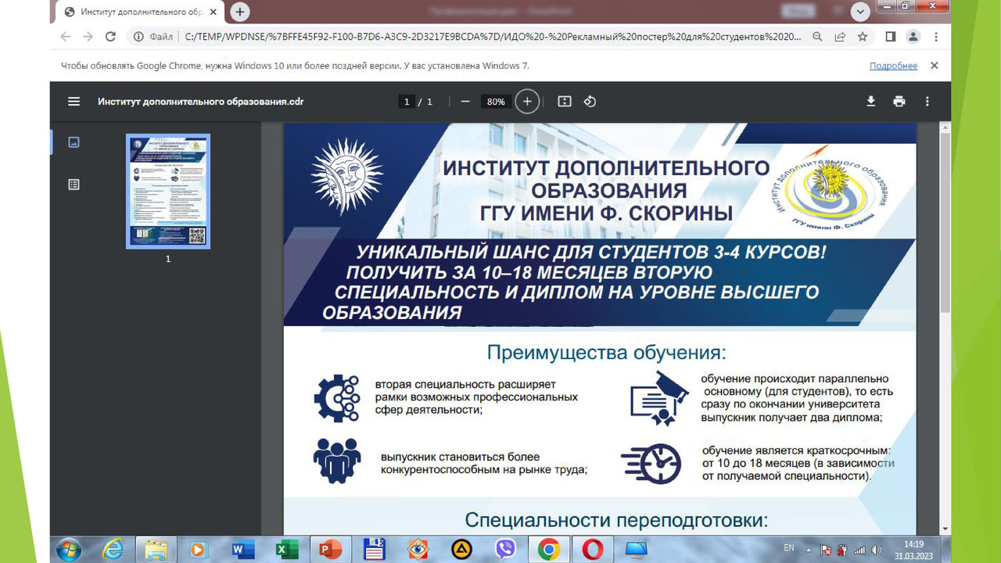Open the document outline icon in sidebar

coord(74,185)
